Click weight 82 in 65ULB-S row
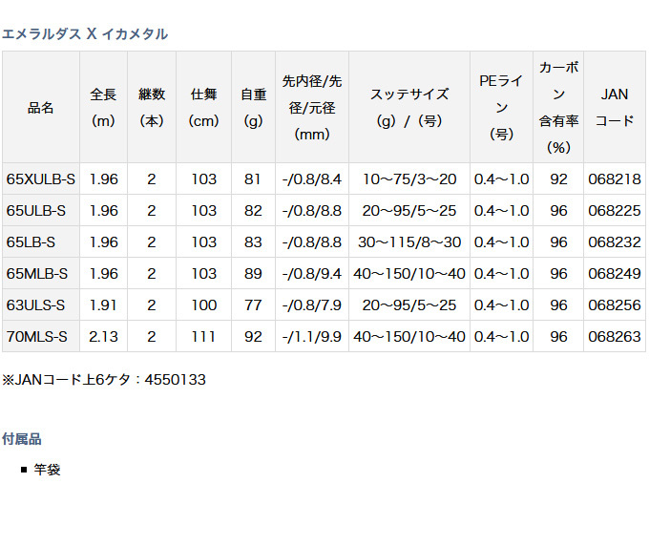 [x=253, y=211]
